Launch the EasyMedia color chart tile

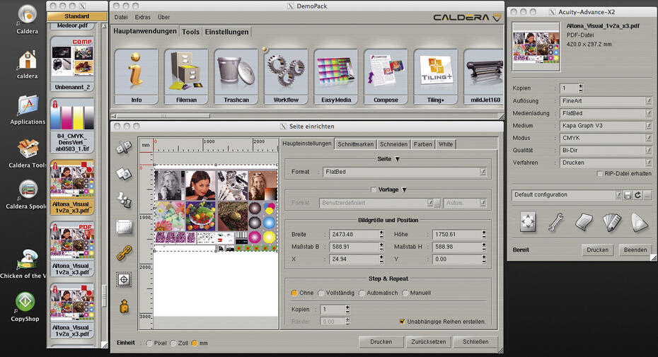(335, 76)
